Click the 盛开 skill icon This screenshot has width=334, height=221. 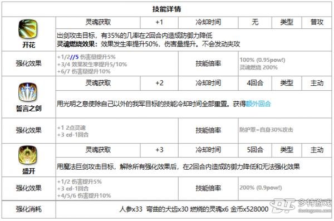pyautogui.click(x=28, y=155)
